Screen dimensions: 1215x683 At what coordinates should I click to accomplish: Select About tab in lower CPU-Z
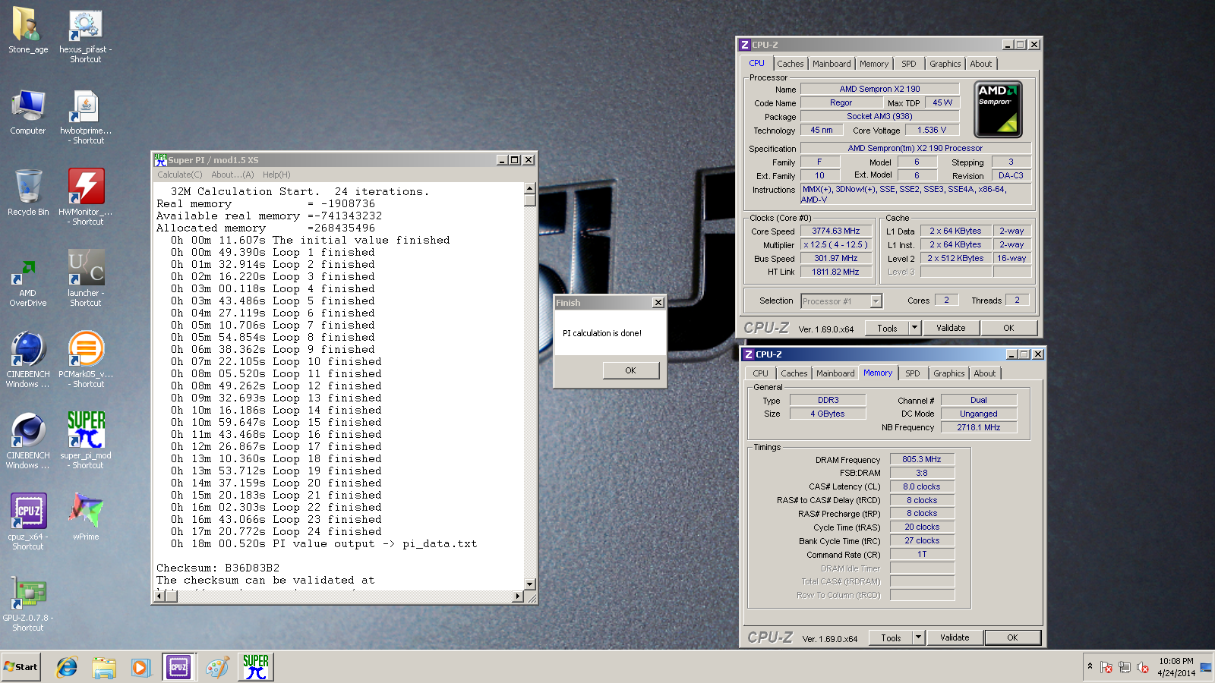pos(985,373)
